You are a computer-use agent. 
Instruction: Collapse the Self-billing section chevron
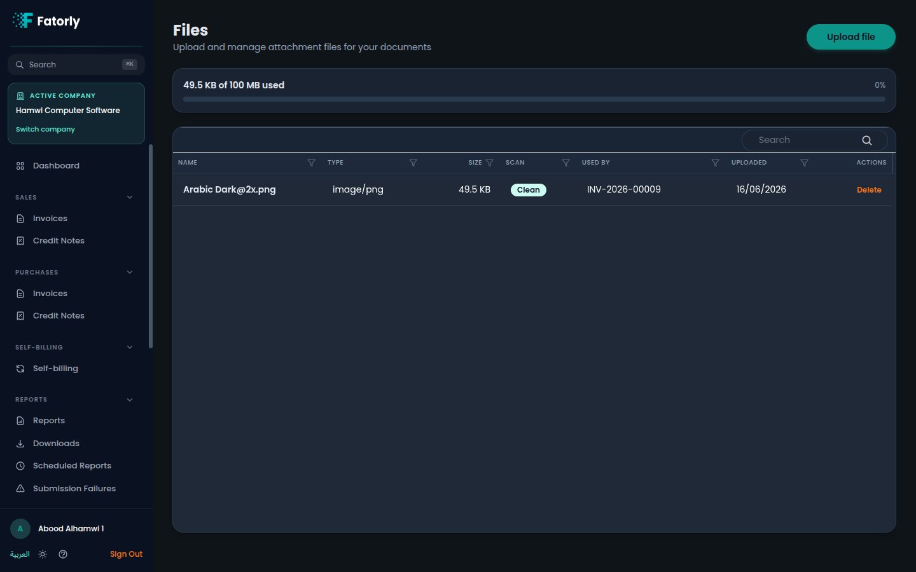point(130,348)
